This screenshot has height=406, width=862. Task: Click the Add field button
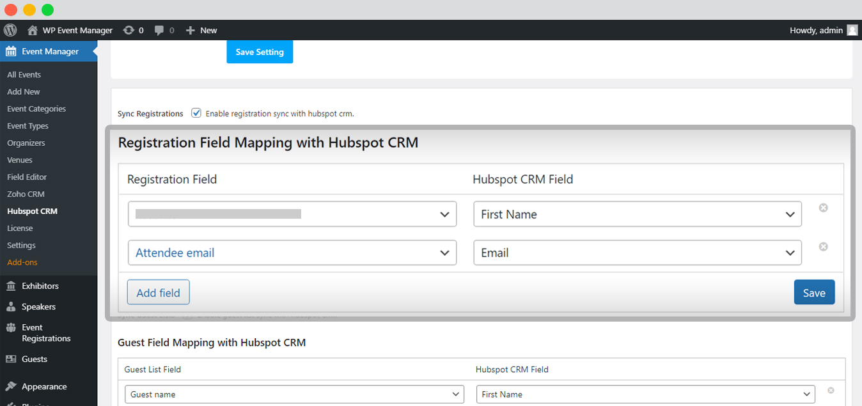pos(159,293)
